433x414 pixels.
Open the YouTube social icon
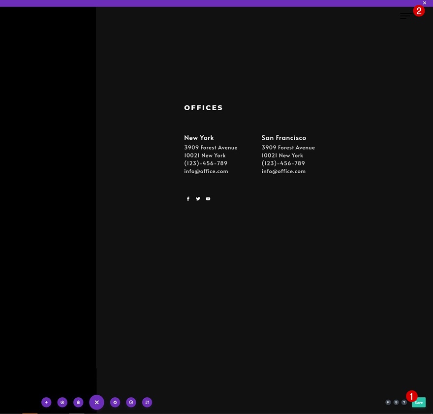point(208,199)
